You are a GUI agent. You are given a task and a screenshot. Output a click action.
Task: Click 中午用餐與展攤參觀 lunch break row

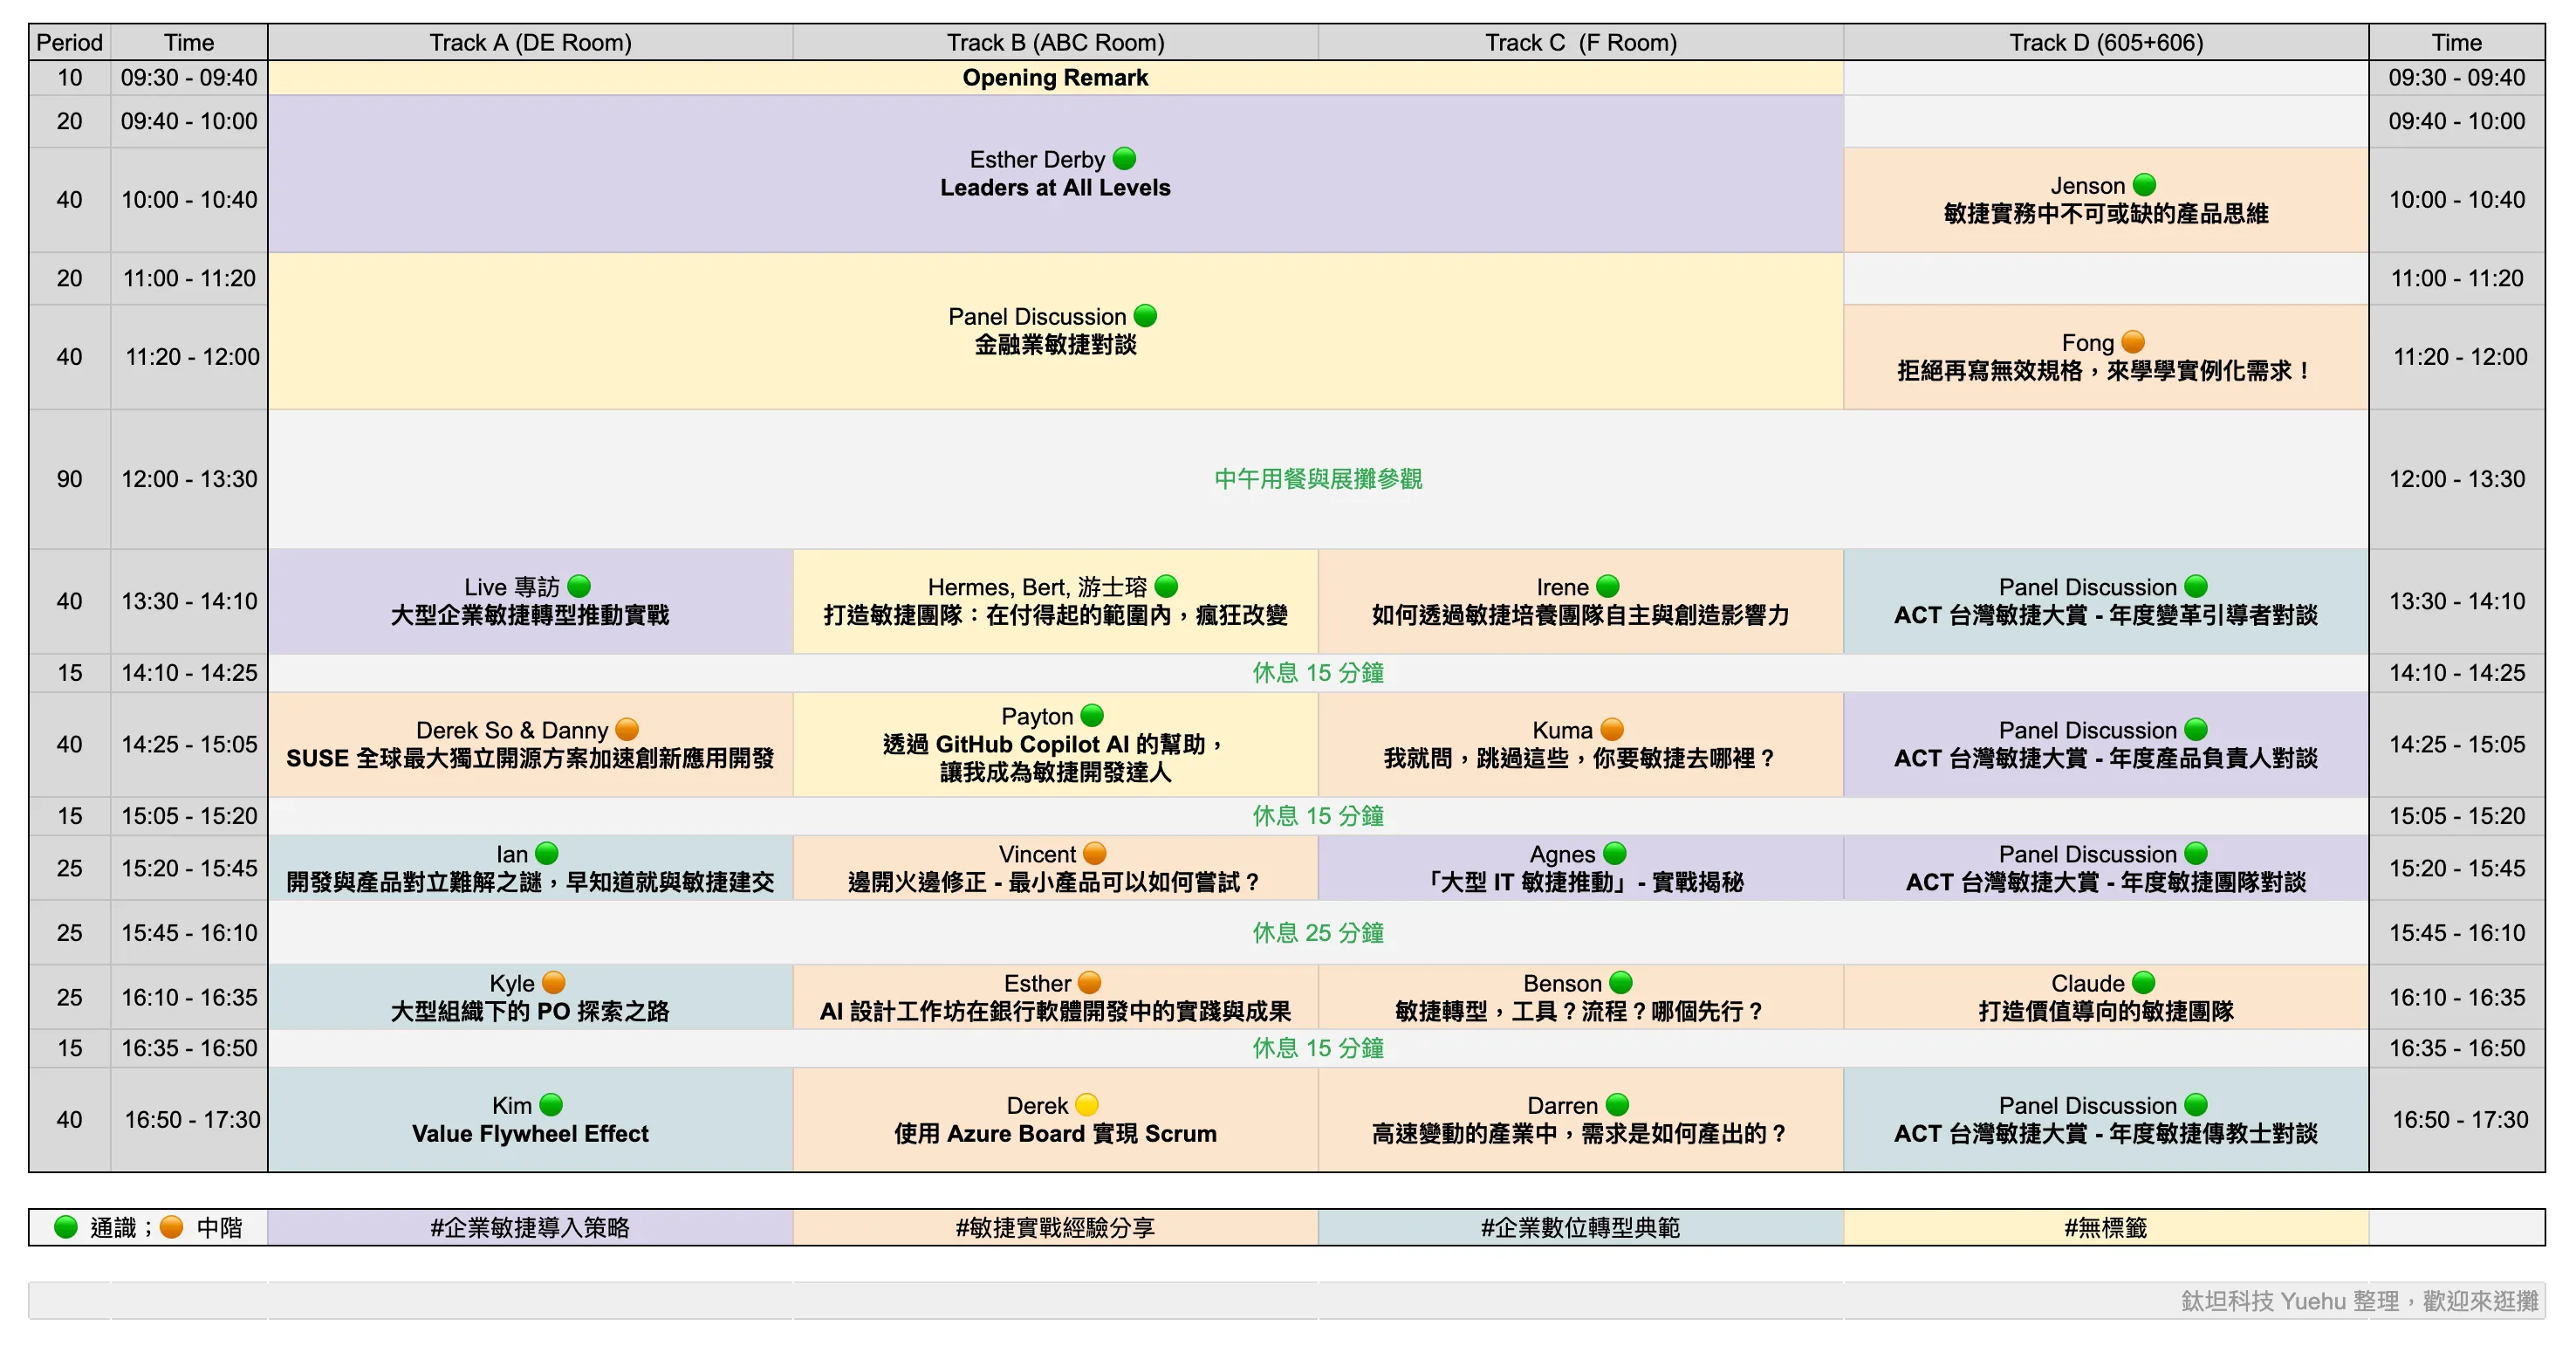point(1318,479)
